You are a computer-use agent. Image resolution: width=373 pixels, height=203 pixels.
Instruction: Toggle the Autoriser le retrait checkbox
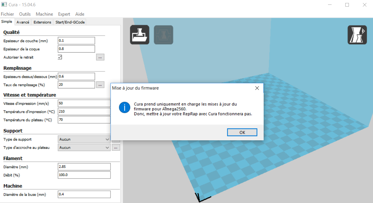[x=60, y=57]
